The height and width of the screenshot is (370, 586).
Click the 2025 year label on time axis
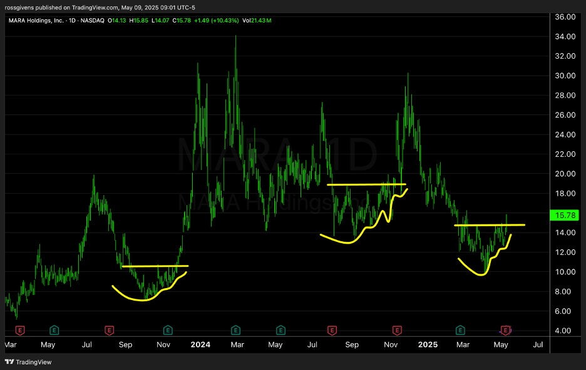coord(428,344)
